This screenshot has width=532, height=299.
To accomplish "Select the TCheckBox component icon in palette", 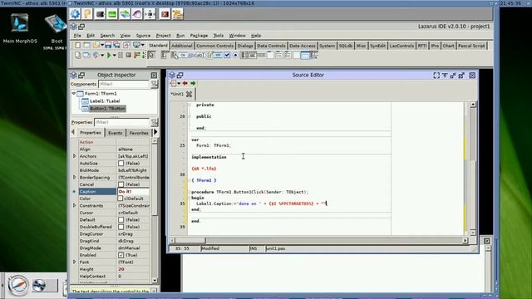I will click(x=227, y=56).
